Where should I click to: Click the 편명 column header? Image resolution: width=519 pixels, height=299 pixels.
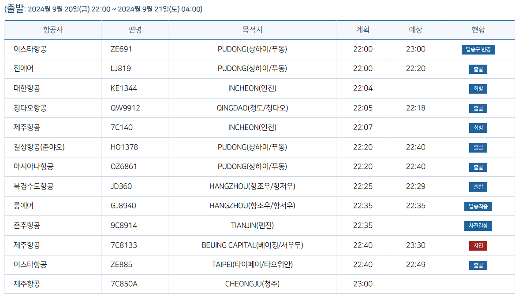[x=135, y=30]
